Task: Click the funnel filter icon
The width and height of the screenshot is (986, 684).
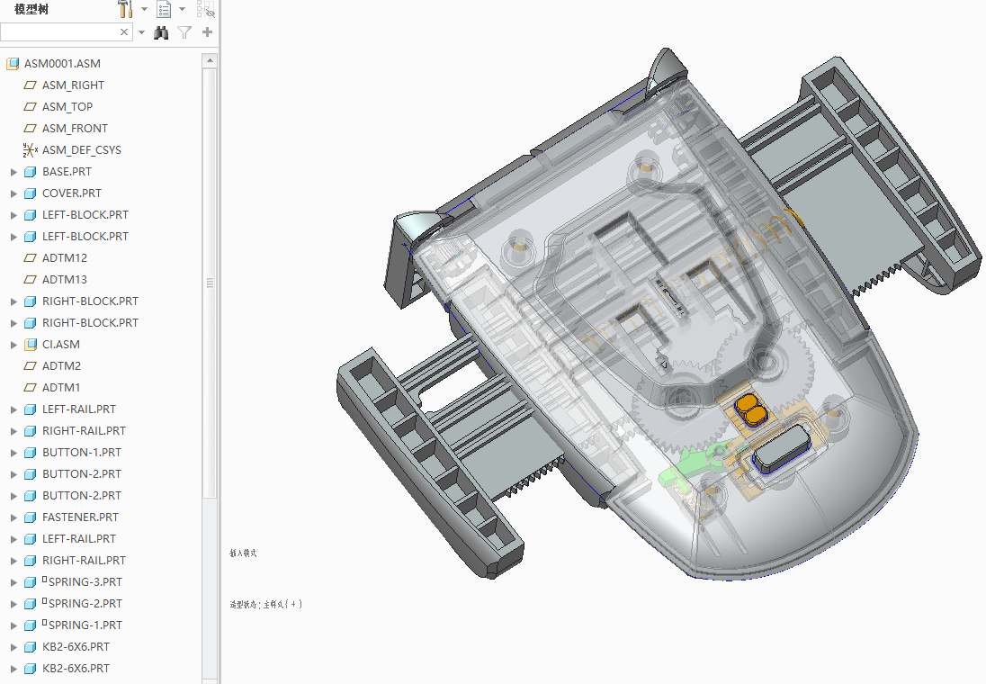Action: tap(184, 32)
